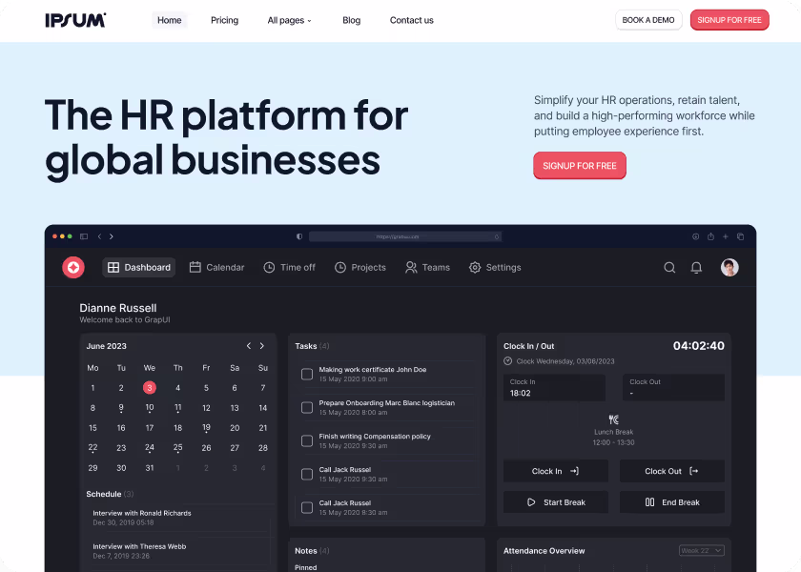Viewport: 801px width, 572px height.
Task: Open the Blog page
Action: (x=352, y=20)
